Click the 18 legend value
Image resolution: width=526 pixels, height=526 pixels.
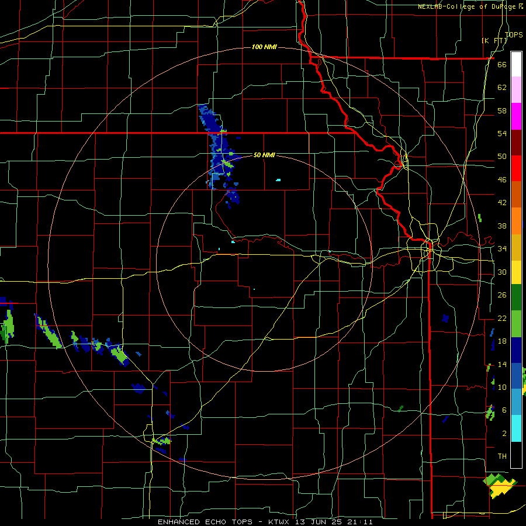(x=502, y=341)
